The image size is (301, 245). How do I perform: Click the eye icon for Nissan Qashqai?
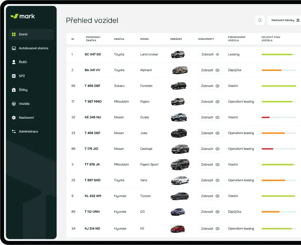pos(218,149)
